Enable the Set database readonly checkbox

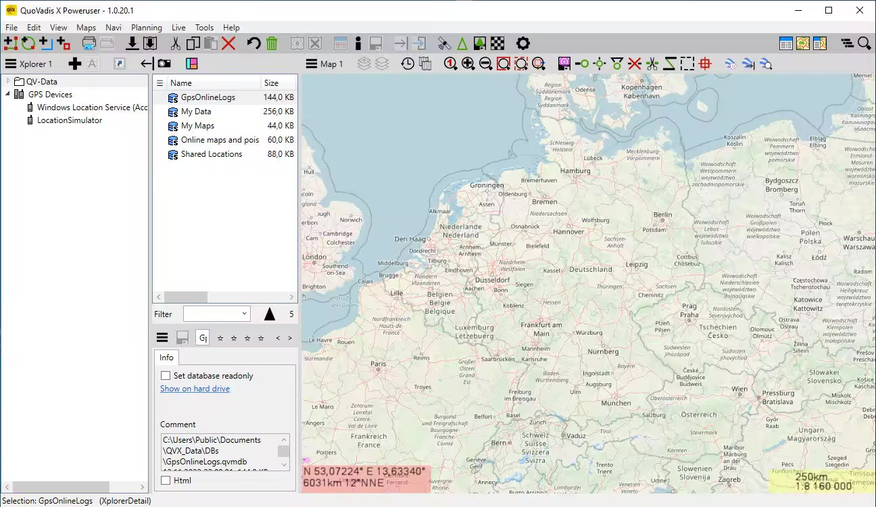[x=166, y=376]
